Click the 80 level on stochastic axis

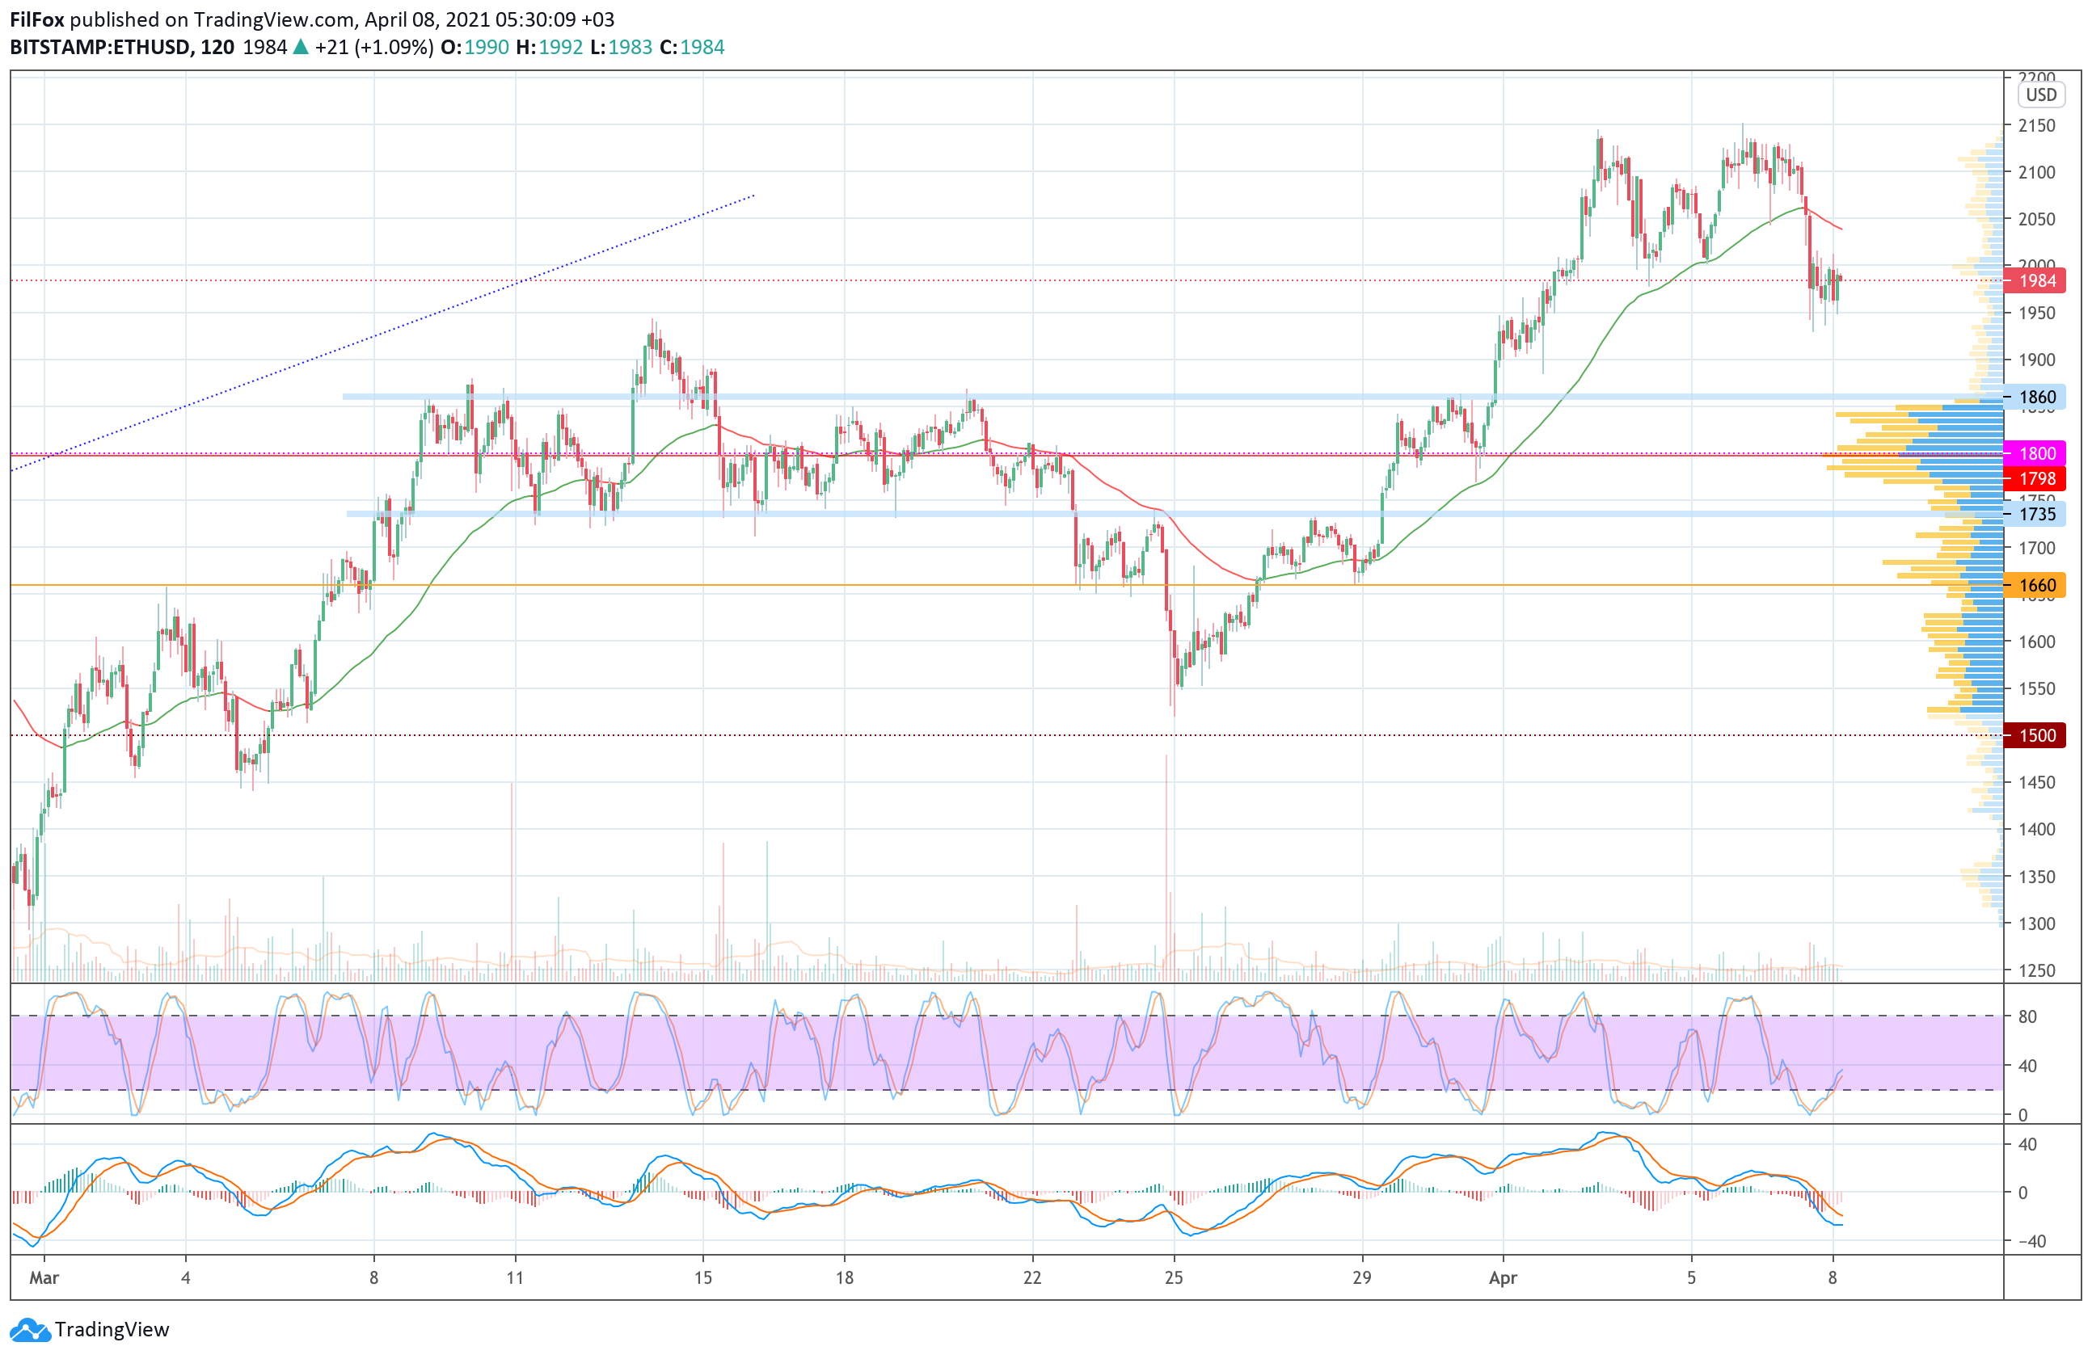(2027, 1017)
